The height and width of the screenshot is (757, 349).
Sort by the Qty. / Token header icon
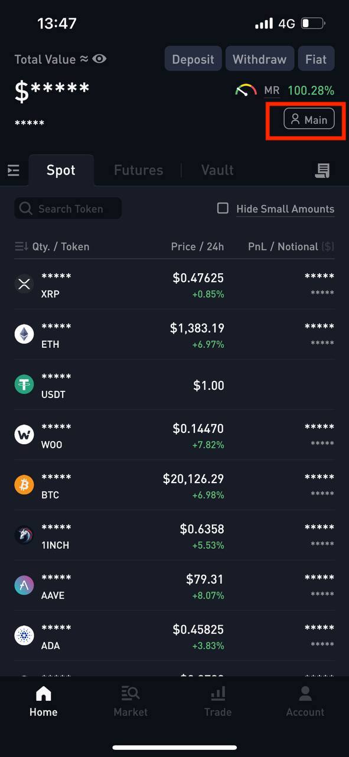coord(21,247)
